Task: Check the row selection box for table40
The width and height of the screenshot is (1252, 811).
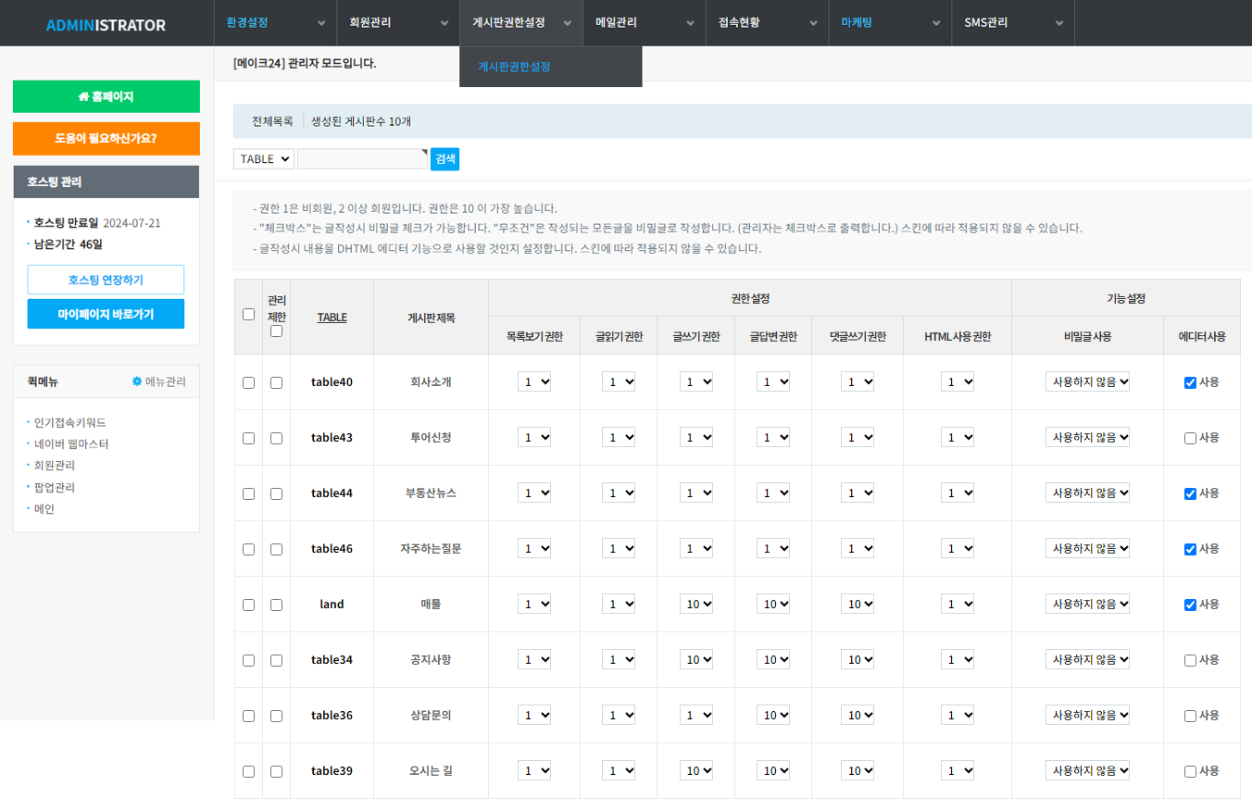Action: 248,382
